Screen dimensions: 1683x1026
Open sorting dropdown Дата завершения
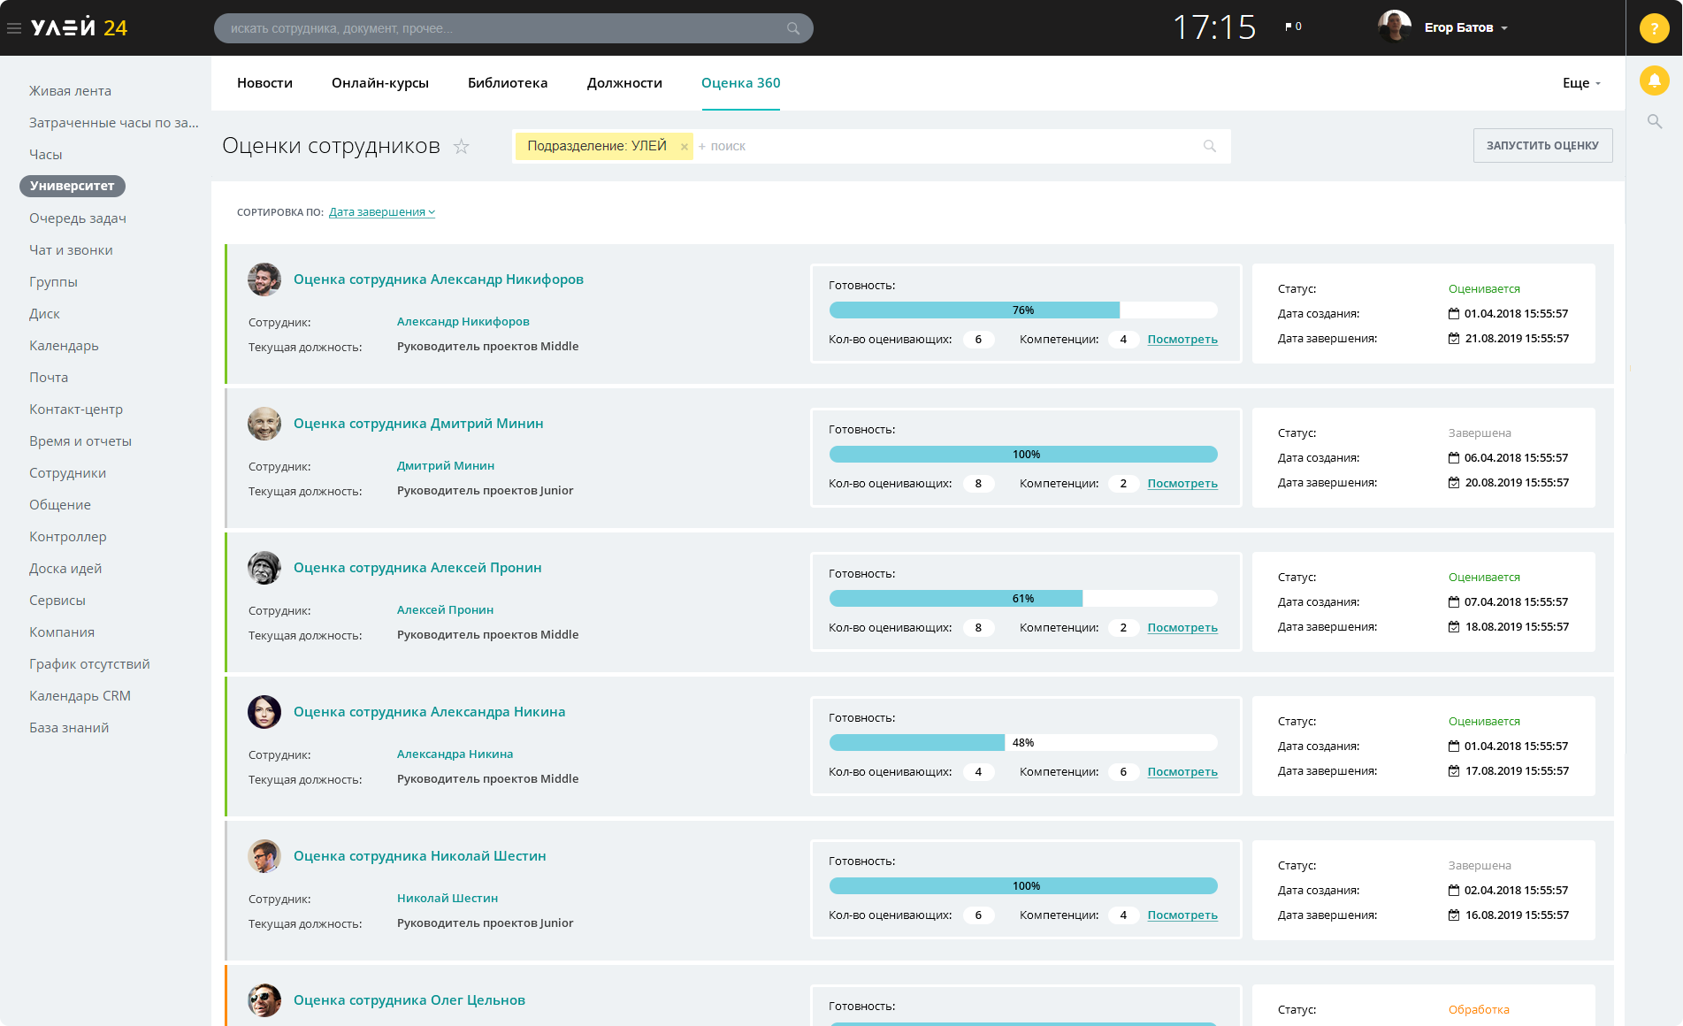click(x=381, y=212)
